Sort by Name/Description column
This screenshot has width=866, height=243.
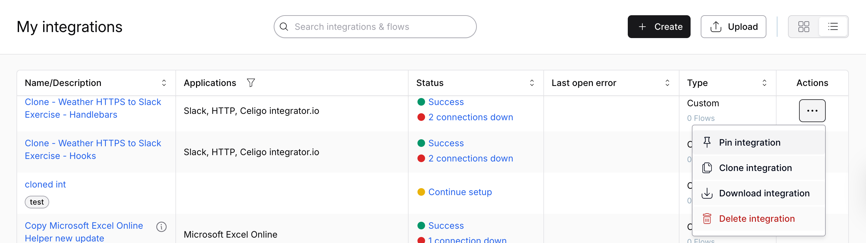[164, 83]
